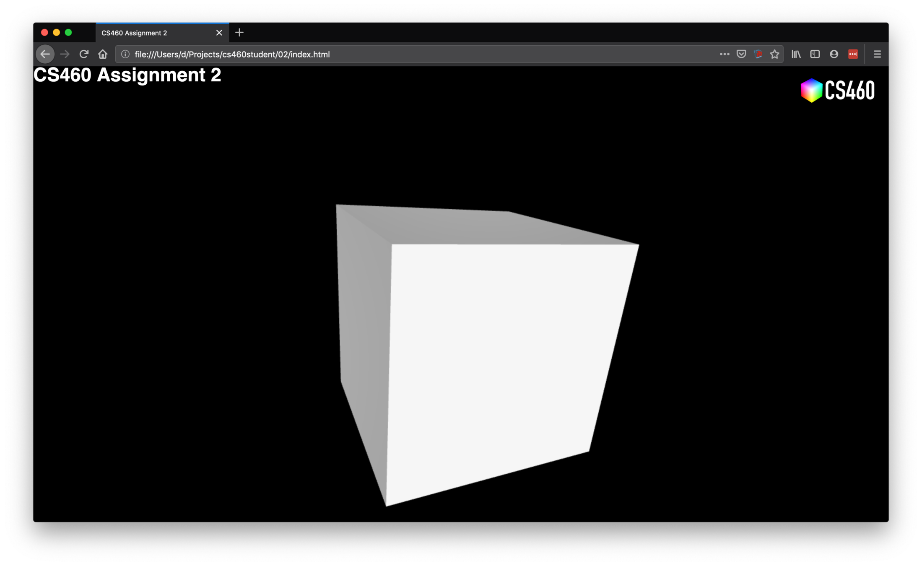Screen dimensions: 922x566
Task: Click the Forward navigation arrow
Action: (65, 54)
